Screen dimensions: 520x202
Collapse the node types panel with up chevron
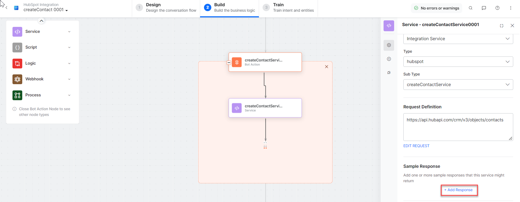tap(42, 21)
